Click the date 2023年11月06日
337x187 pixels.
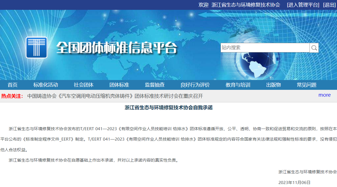coord(294,183)
